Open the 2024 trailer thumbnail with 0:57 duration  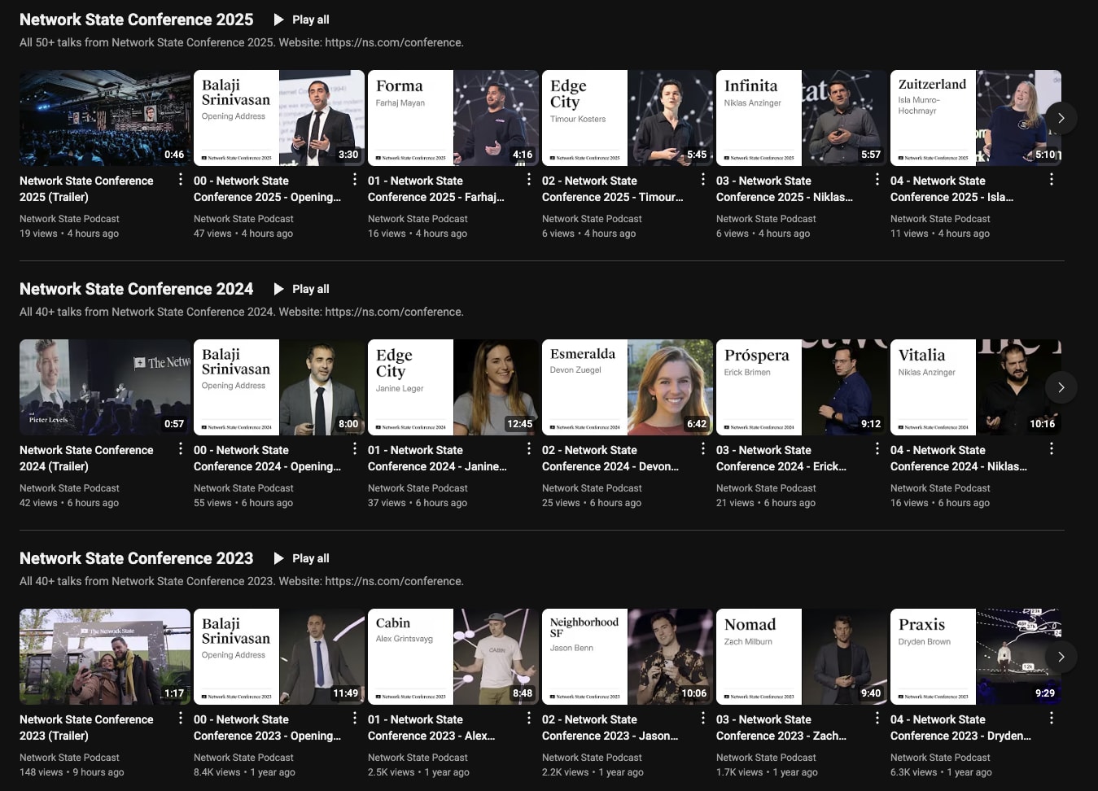[105, 387]
